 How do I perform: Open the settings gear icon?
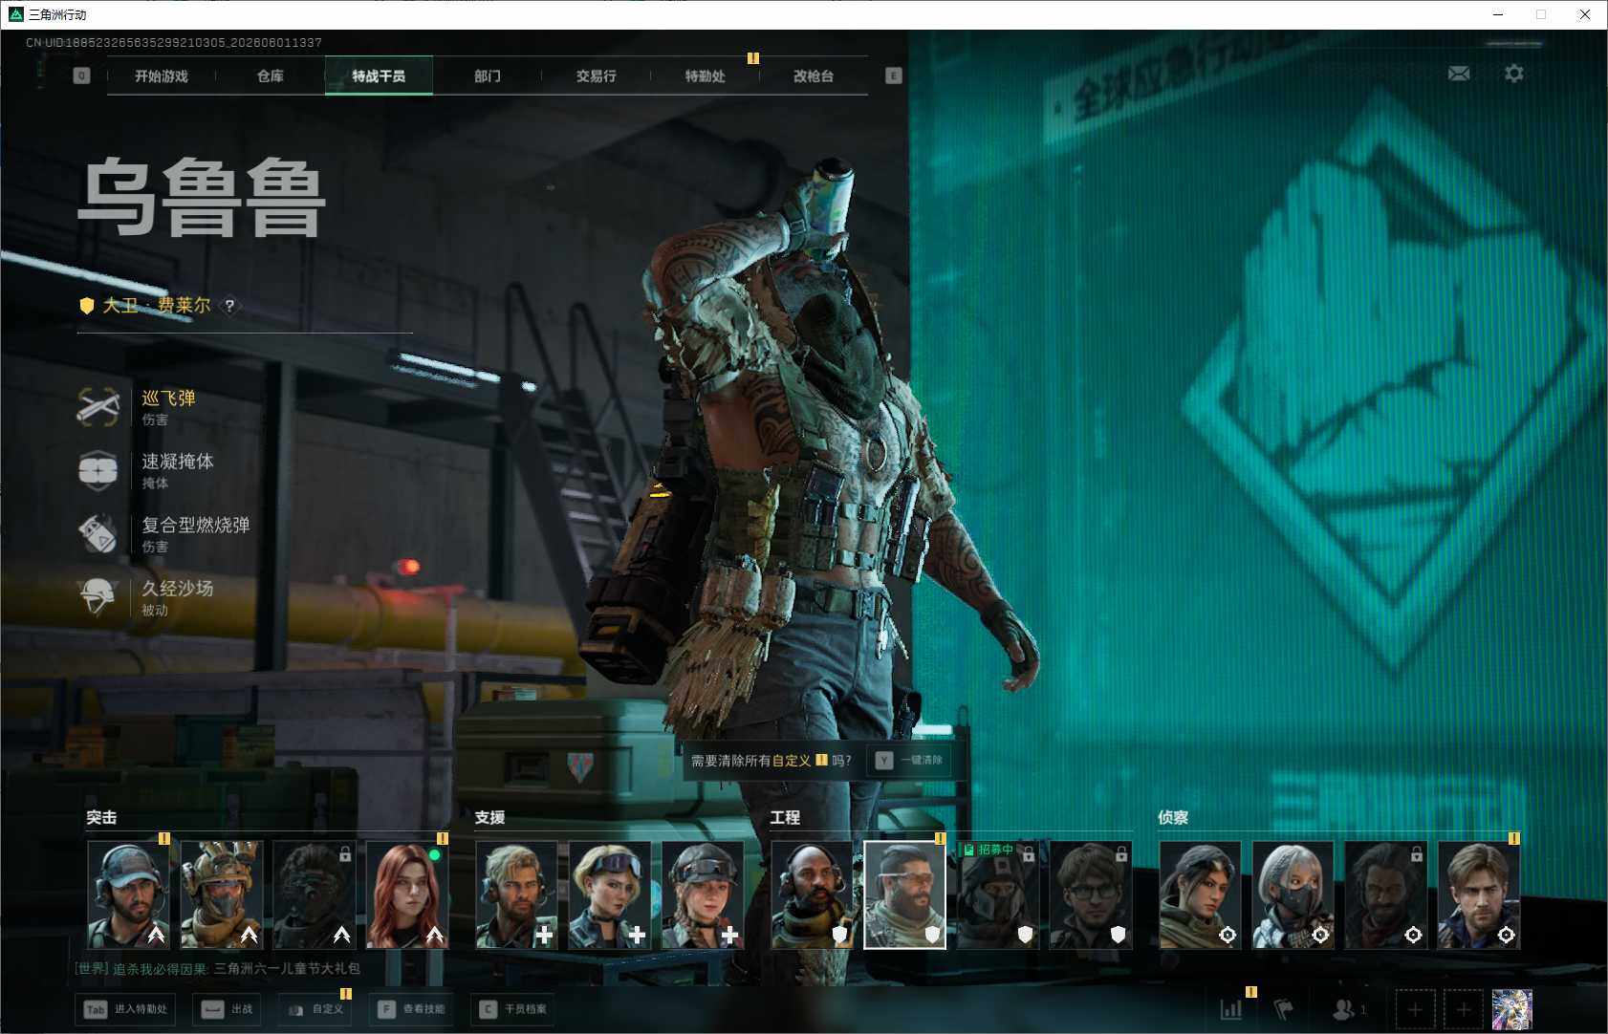[1514, 74]
